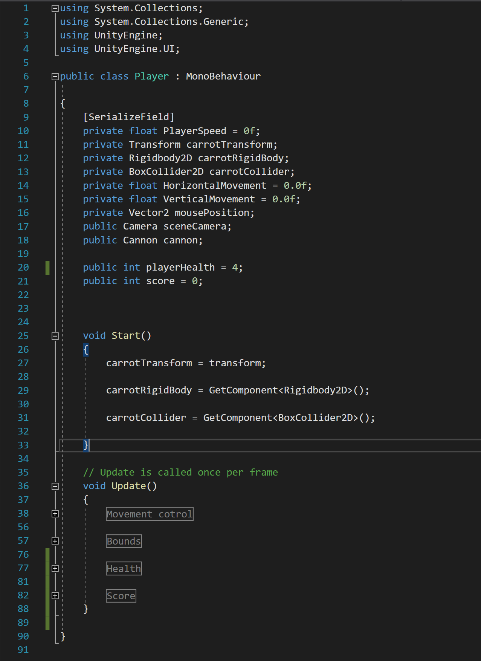Click line number 20
481x661 pixels.
point(23,268)
